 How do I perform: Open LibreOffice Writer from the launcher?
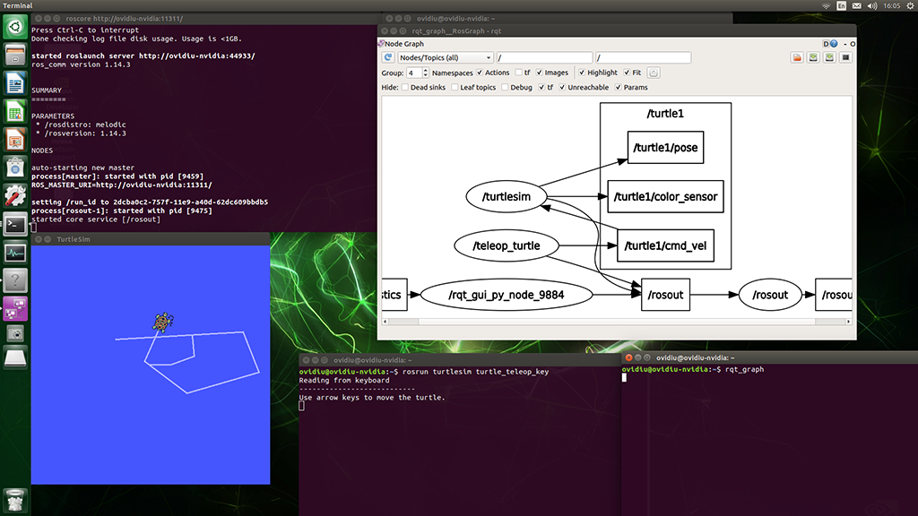(15, 83)
